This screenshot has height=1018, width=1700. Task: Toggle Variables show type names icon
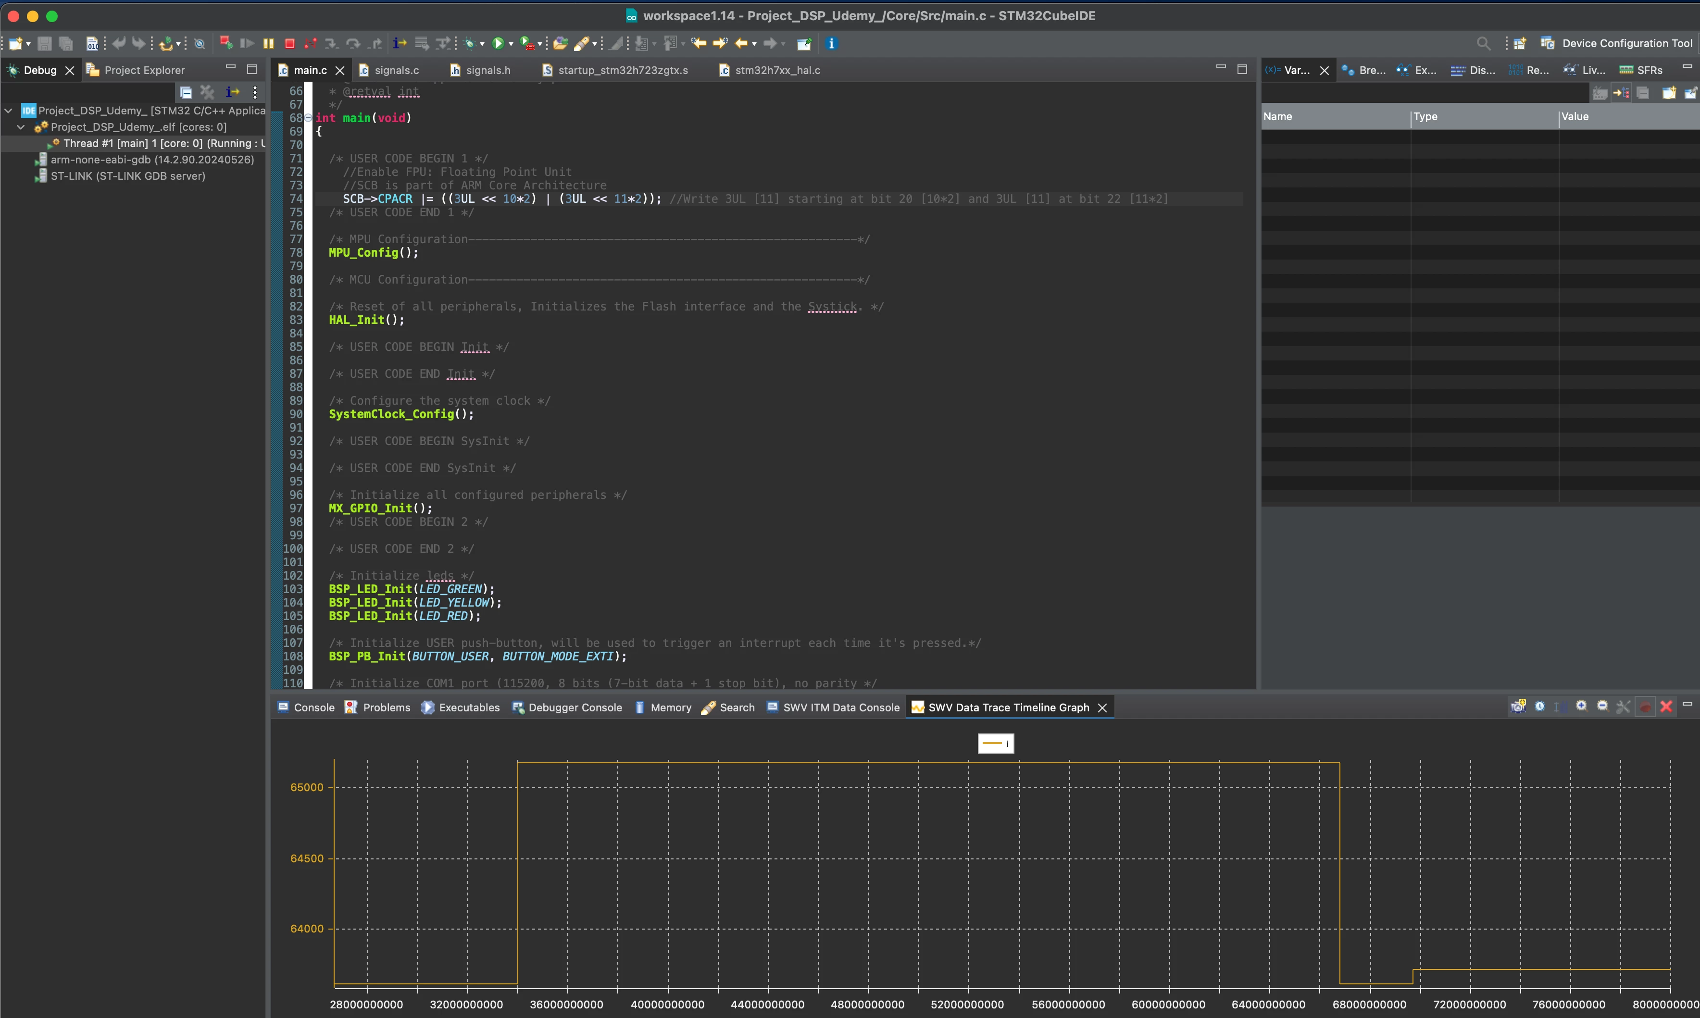(1600, 93)
